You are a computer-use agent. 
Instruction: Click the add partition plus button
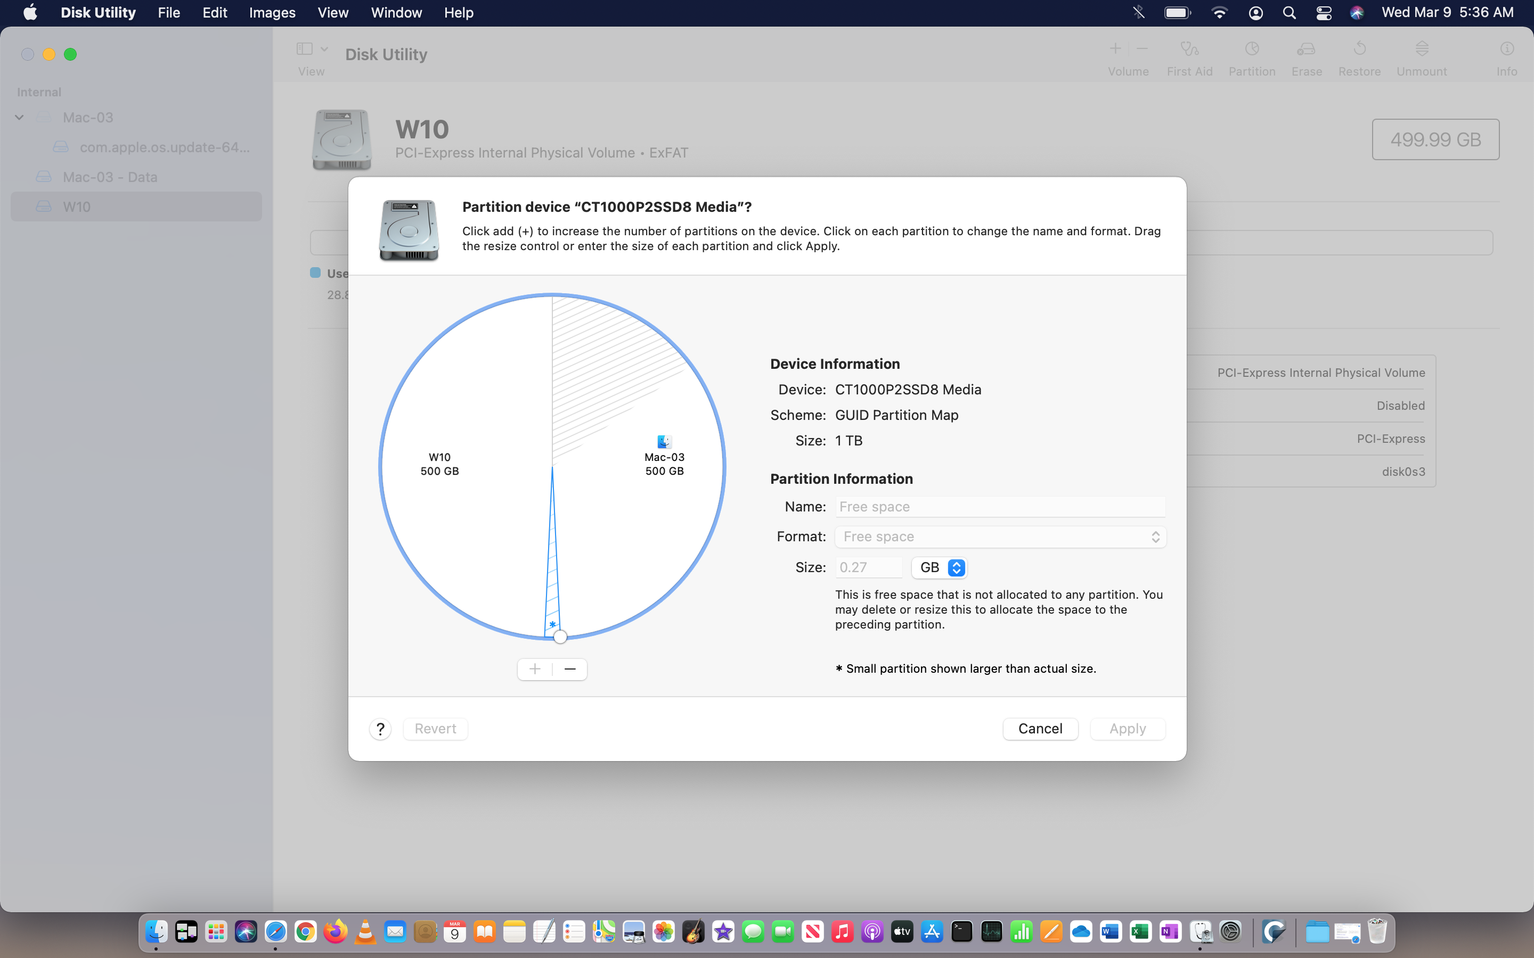(x=535, y=669)
